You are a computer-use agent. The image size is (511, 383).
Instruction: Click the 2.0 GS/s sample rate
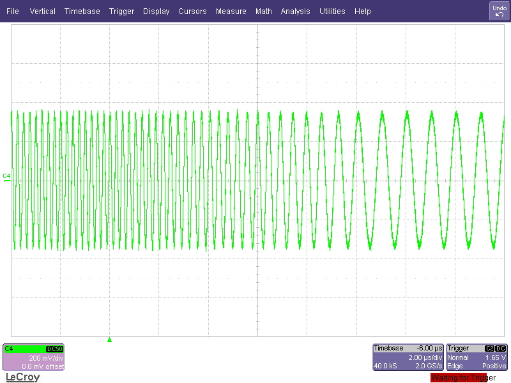(x=429, y=366)
